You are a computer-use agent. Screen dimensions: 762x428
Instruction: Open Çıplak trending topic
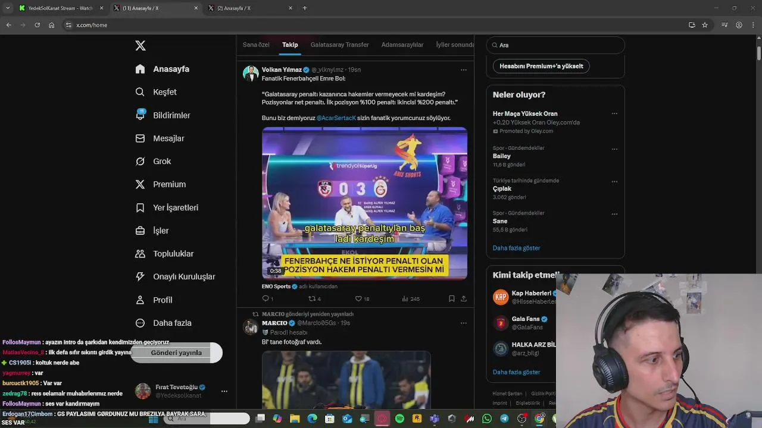[x=502, y=188]
